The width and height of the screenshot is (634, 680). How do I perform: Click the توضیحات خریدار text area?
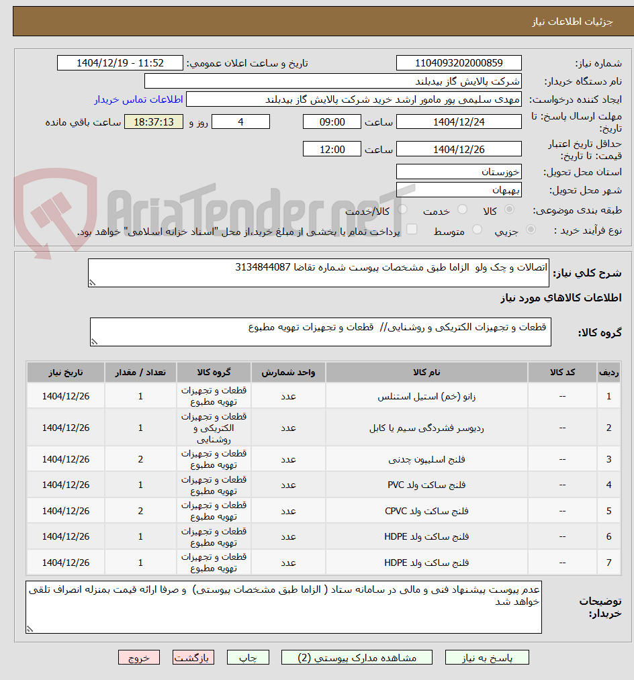click(283, 607)
